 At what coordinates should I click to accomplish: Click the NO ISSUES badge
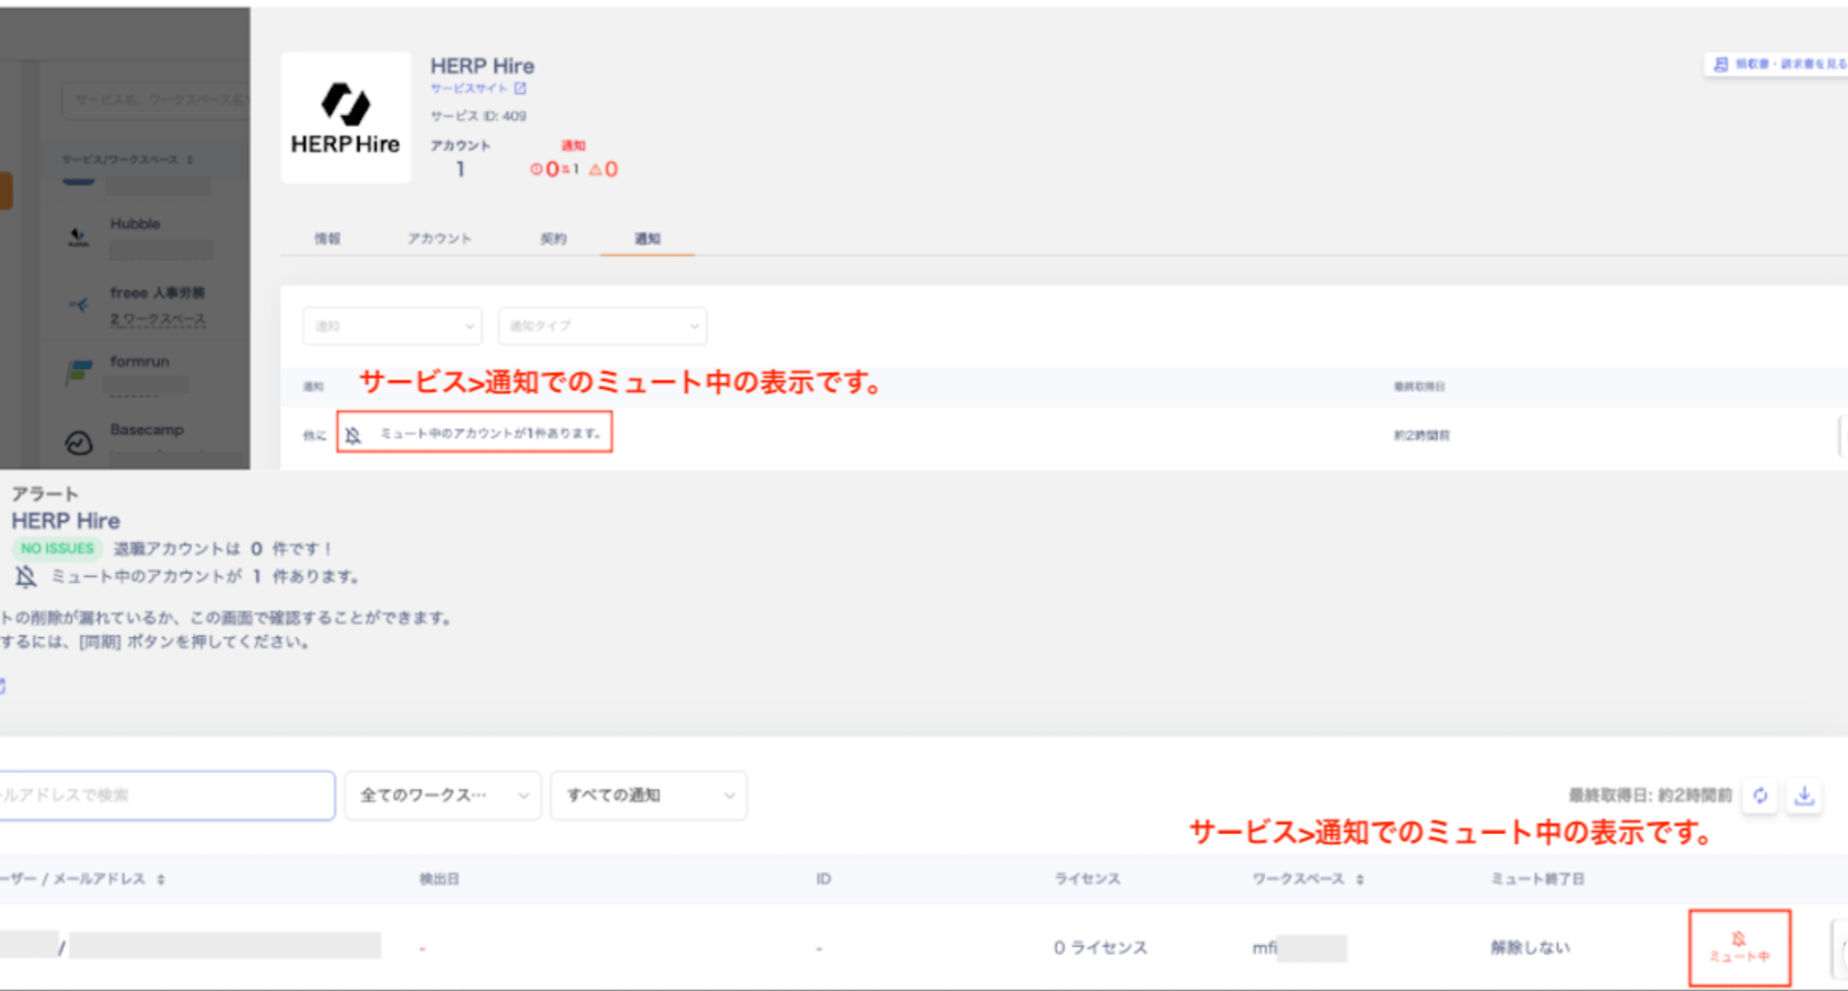pyautogui.click(x=57, y=549)
